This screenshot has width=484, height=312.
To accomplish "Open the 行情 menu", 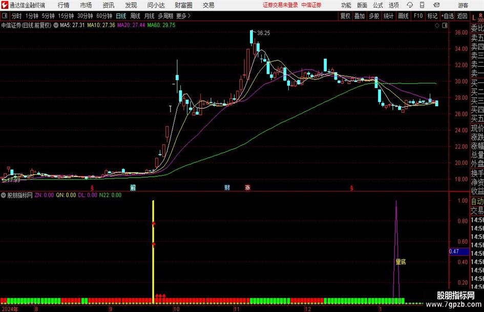I will 64,5.
